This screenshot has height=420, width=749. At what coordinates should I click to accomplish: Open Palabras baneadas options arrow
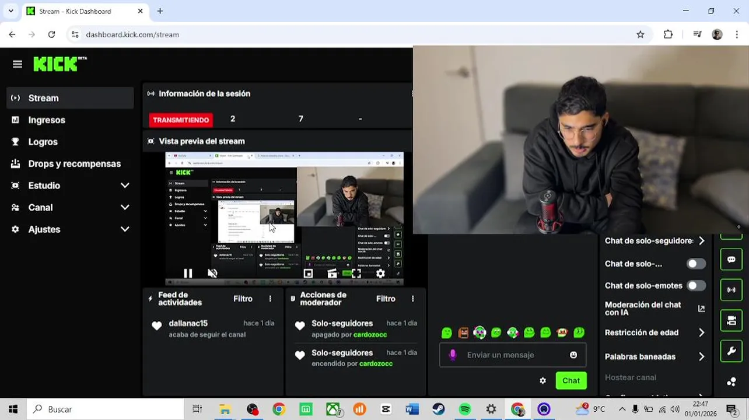(702, 356)
